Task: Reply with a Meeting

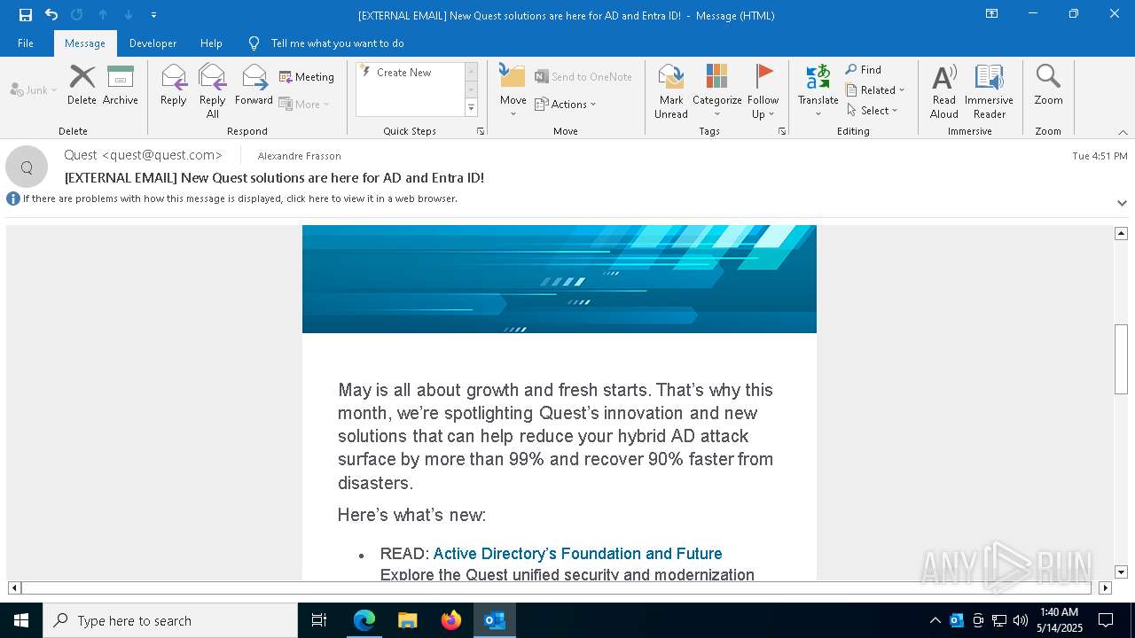Action: pyautogui.click(x=307, y=77)
